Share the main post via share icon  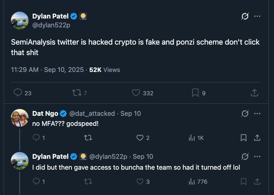254,93
